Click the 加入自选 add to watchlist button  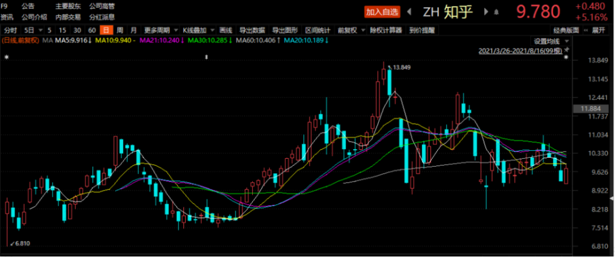[x=382, y=12]
